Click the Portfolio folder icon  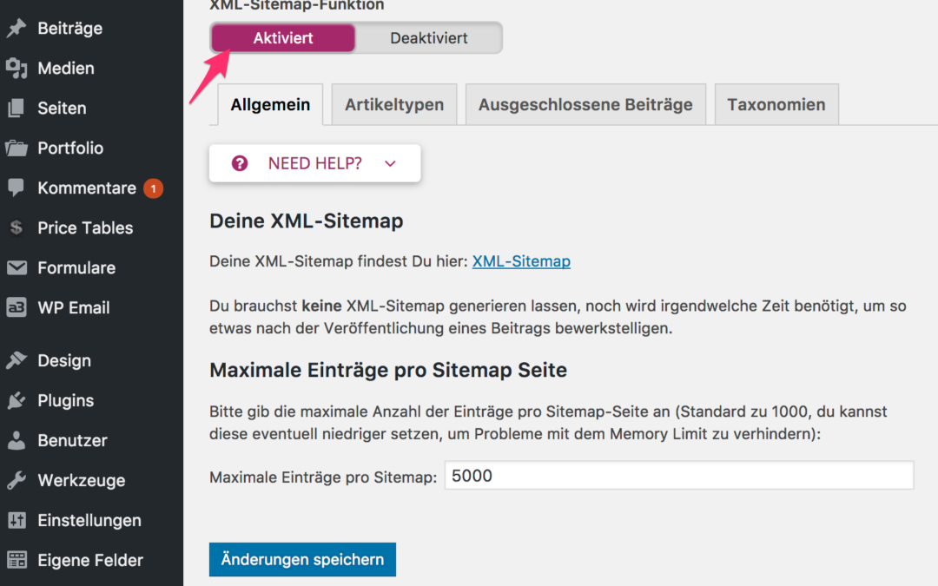click(17, 148)
